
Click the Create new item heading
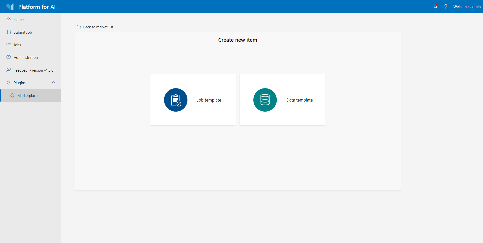point(237,40)
